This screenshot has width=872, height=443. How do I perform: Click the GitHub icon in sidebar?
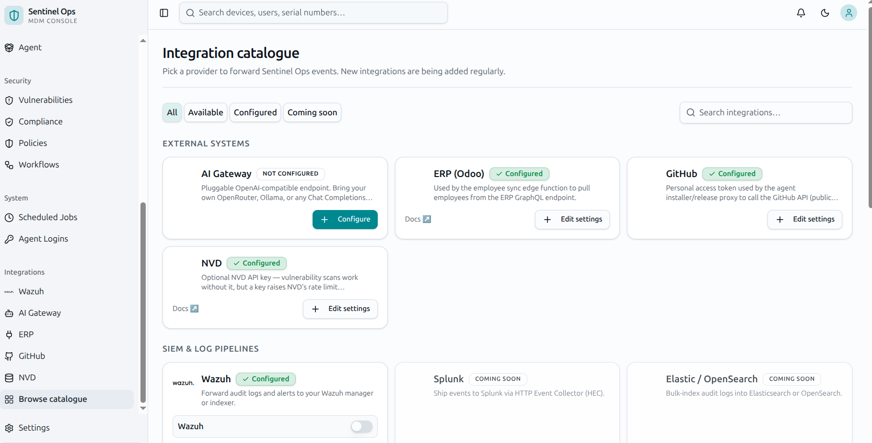pyautogui.click(x=9, y=356)
